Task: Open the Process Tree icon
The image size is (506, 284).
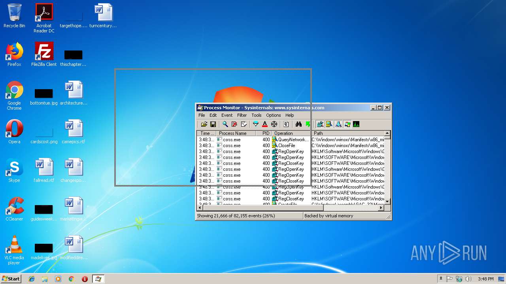Action: click(286, 124)
